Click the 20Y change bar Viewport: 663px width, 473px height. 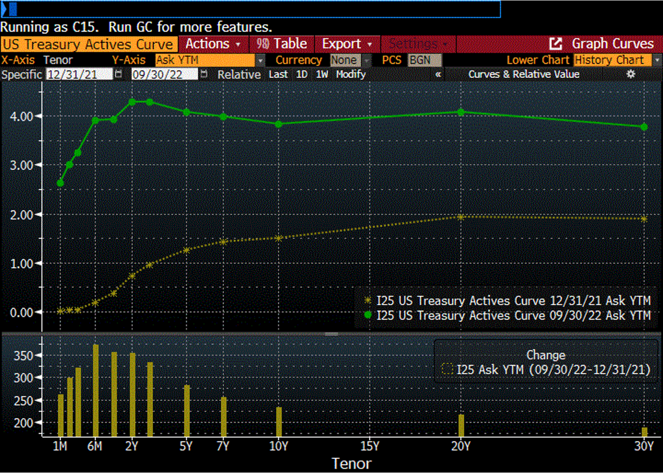click(x=461, y=425)
